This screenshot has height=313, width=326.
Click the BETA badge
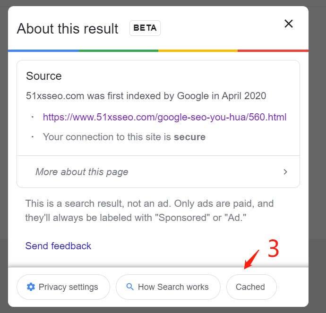tap(145, 28)
